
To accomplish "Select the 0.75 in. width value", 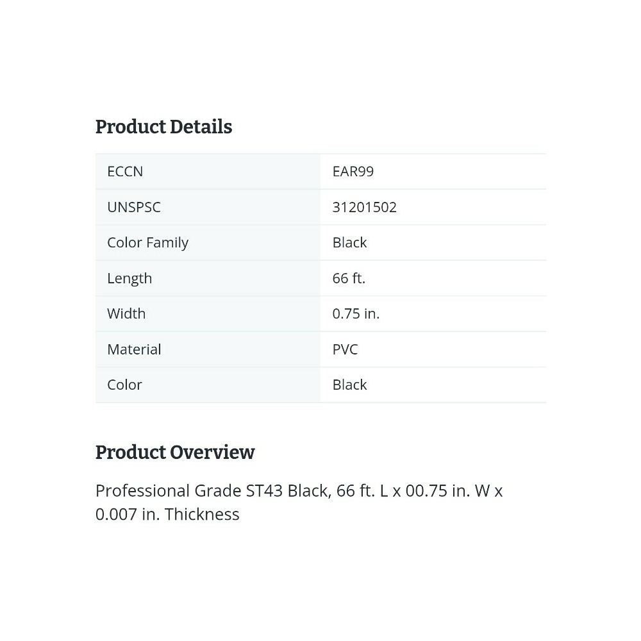I will click(356, 313).
